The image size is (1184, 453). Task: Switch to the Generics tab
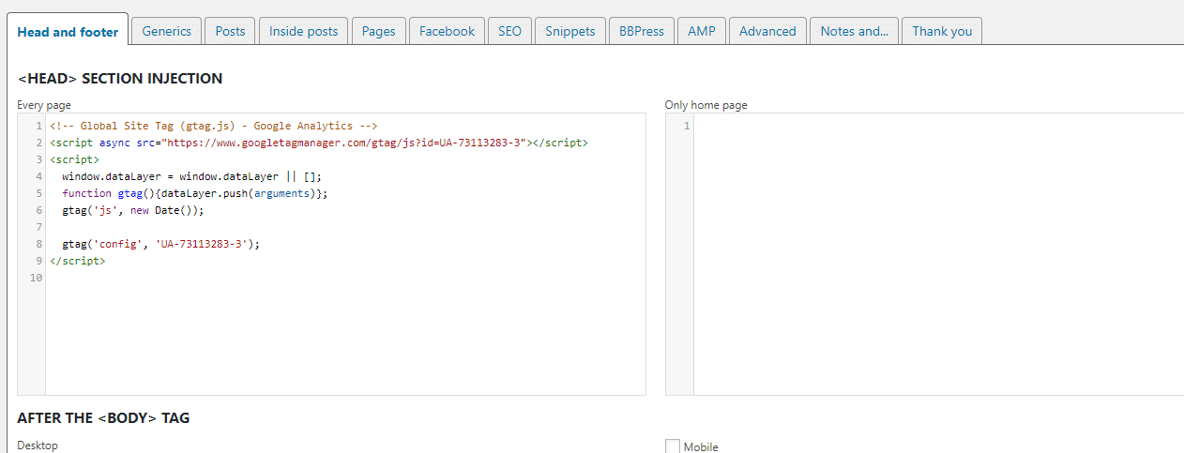coord(166,31)
